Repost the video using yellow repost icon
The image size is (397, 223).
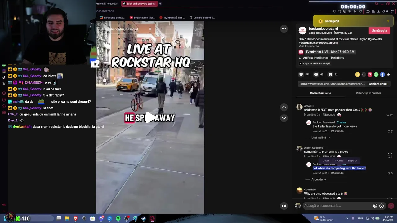358,74
